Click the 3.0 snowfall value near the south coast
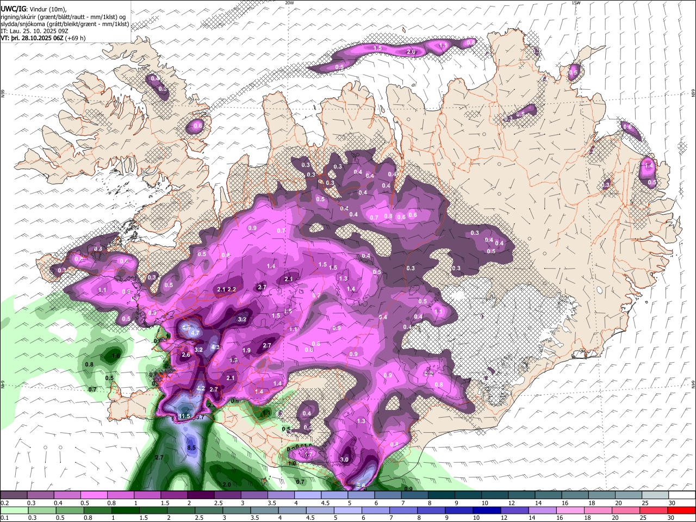This screenshot has height=522, width=696. (x=344, y=459)
